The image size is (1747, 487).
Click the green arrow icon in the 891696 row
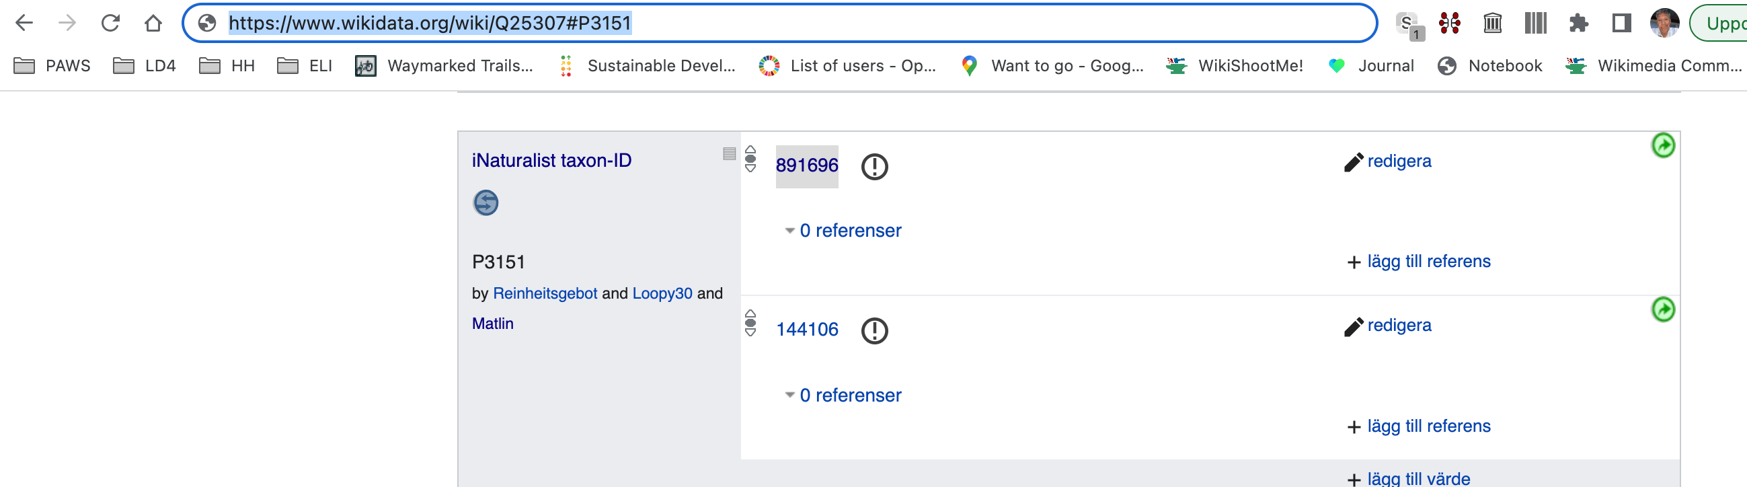1662,145
